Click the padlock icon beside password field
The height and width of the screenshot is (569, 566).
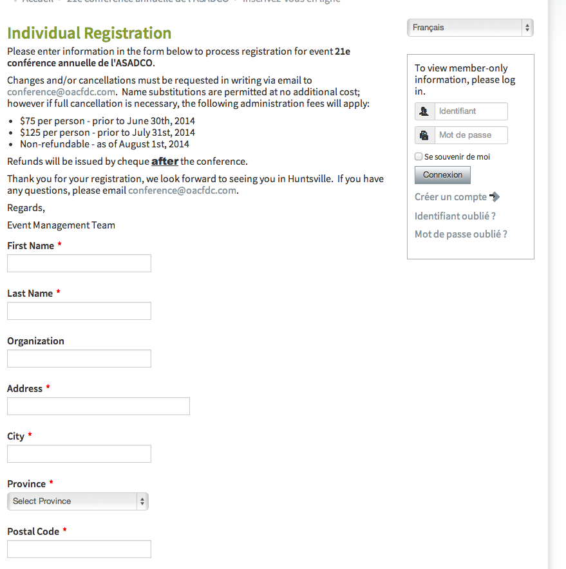[424, 135]
